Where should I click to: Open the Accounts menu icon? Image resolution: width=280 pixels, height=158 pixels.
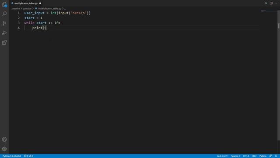[4, 140]
